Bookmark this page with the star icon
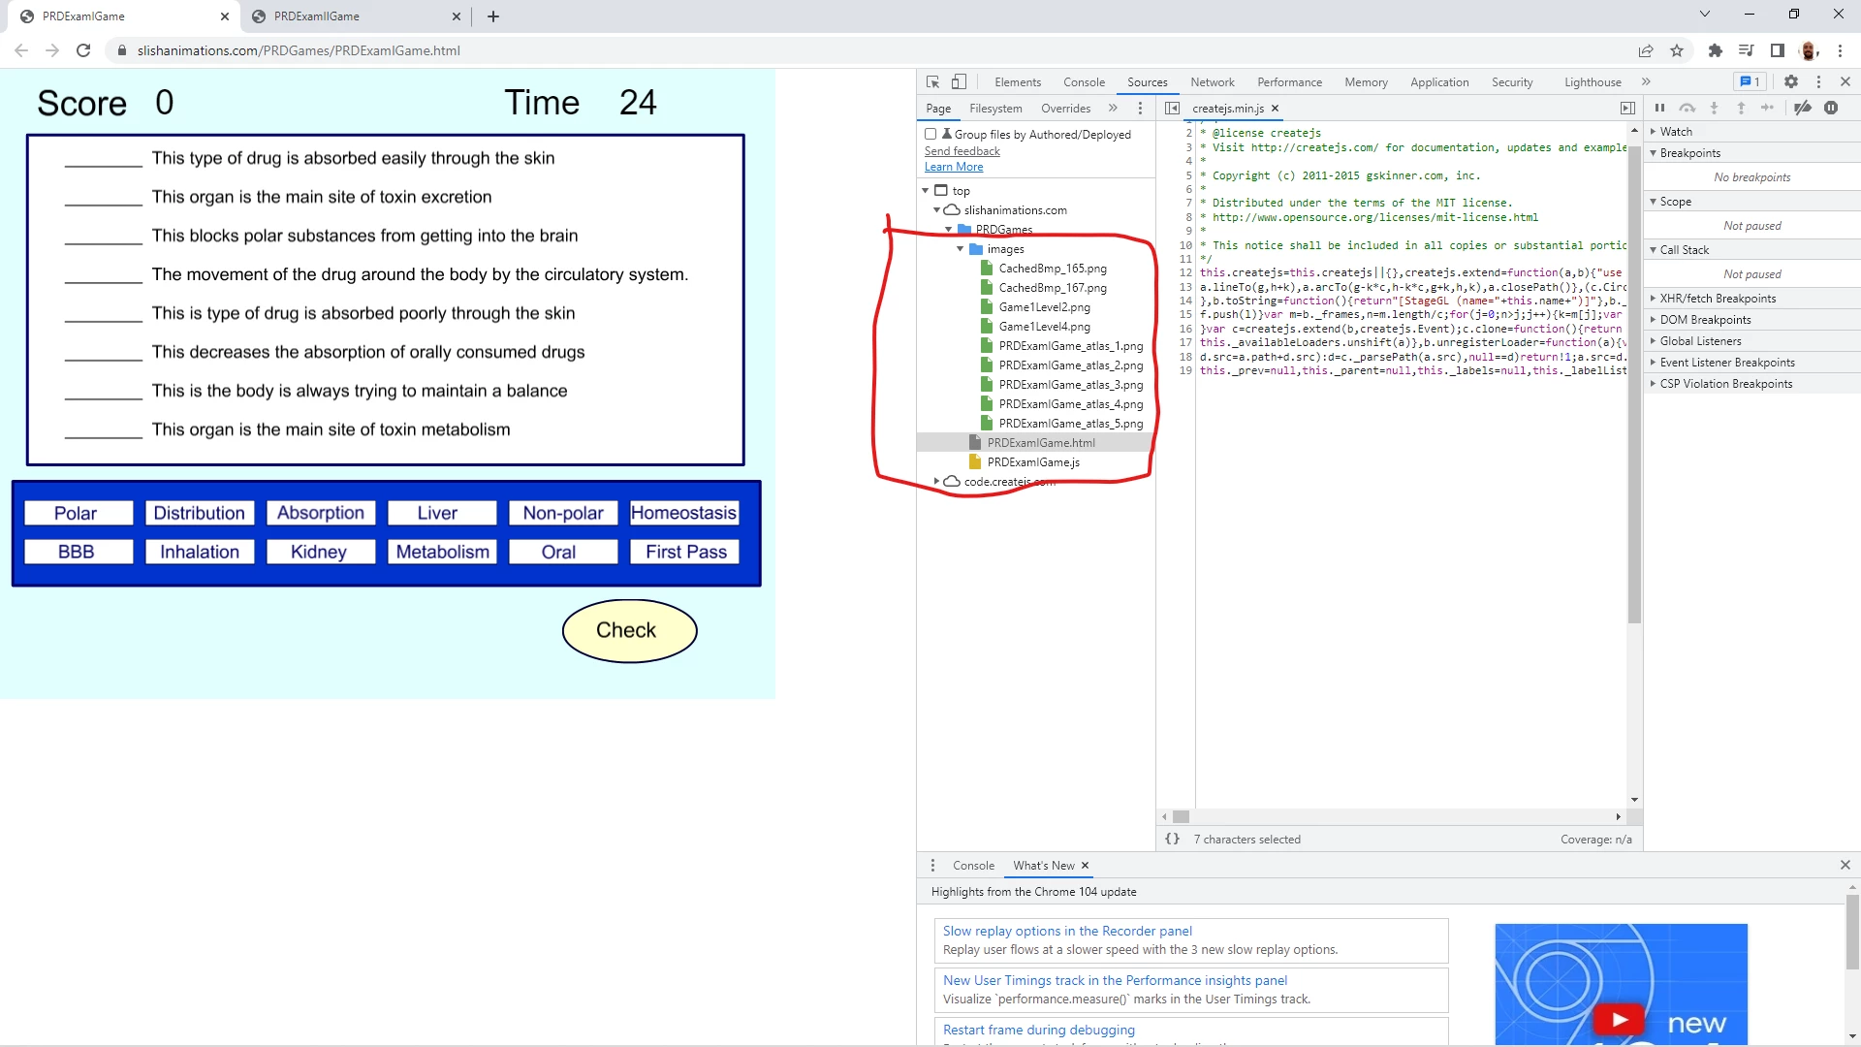Image resolution: width=1861 pixels, height=1047 pixels. coord(1677,50)
